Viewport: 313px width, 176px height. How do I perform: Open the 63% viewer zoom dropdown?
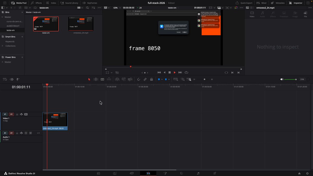(117, 8)
